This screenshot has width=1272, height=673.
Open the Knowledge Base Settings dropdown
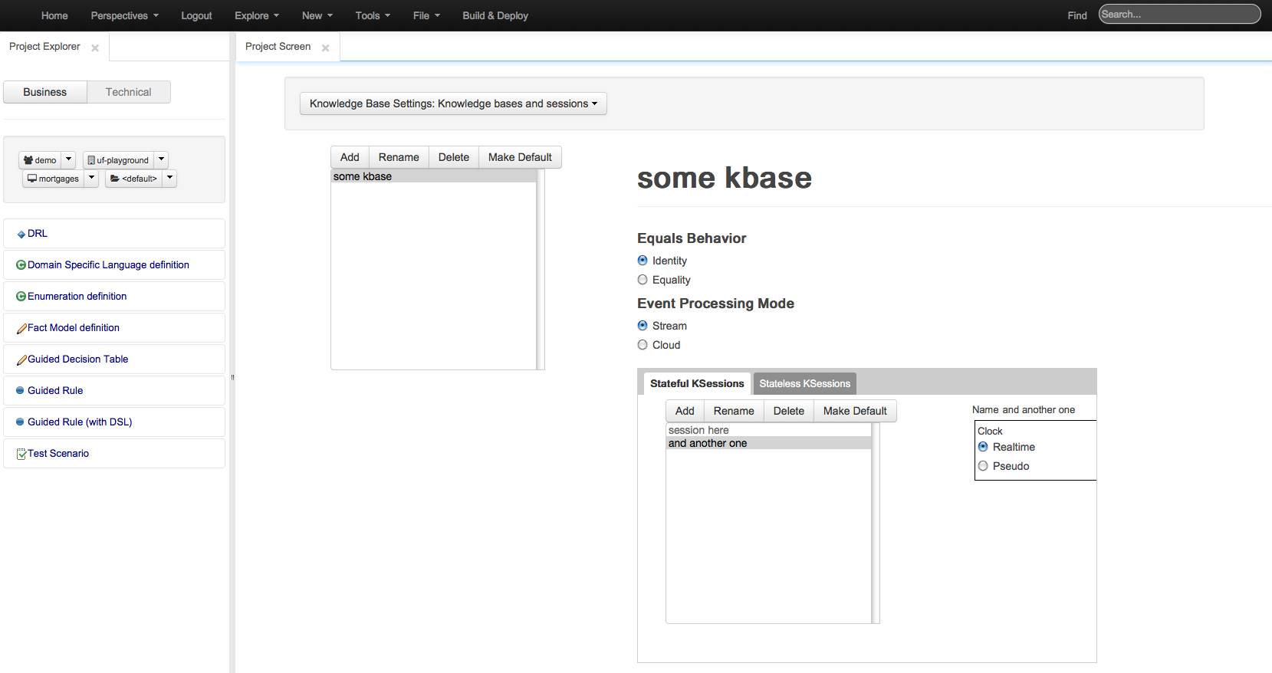point(453,103)
